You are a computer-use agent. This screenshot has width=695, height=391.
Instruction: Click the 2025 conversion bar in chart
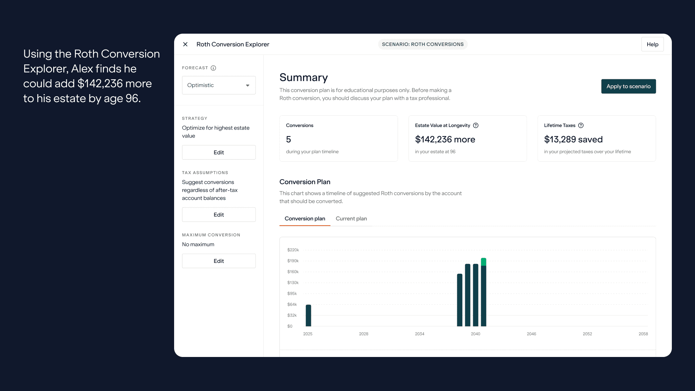[308, 316]
